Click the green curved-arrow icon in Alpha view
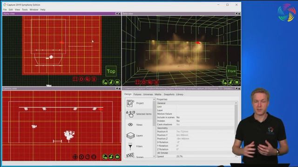Image resolution: width=298 pixels, height=167 pixels. point(105,82)
